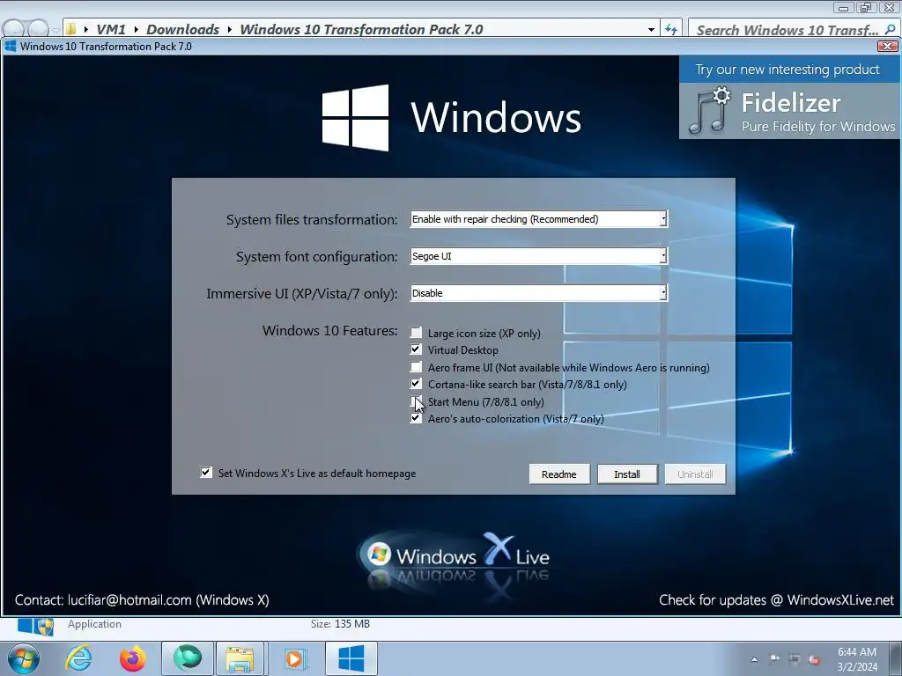Click the Explorer refresh arrows icon
The width and height of the screenshot is (902, 676).
(x=670, y=29)
